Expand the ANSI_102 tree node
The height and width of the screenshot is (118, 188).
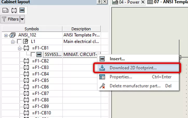(6, 35)
